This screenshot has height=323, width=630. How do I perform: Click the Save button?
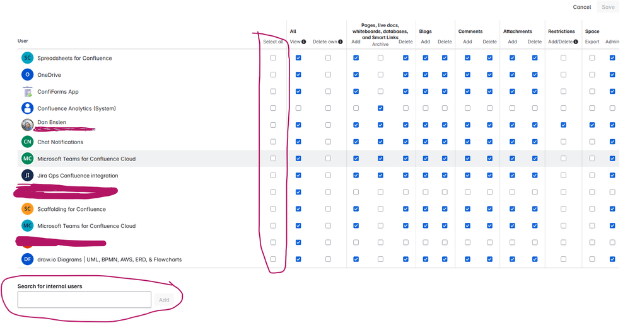(608, 7)
